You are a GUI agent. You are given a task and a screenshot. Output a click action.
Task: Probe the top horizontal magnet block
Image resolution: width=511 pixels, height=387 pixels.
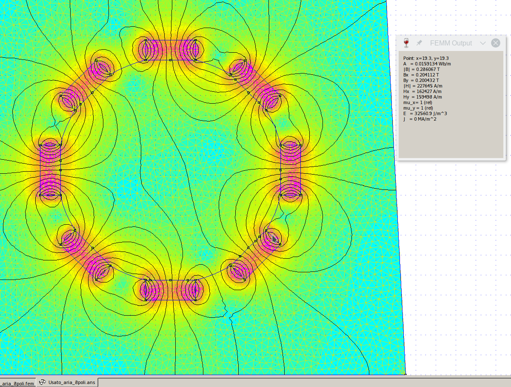[170, 50]
